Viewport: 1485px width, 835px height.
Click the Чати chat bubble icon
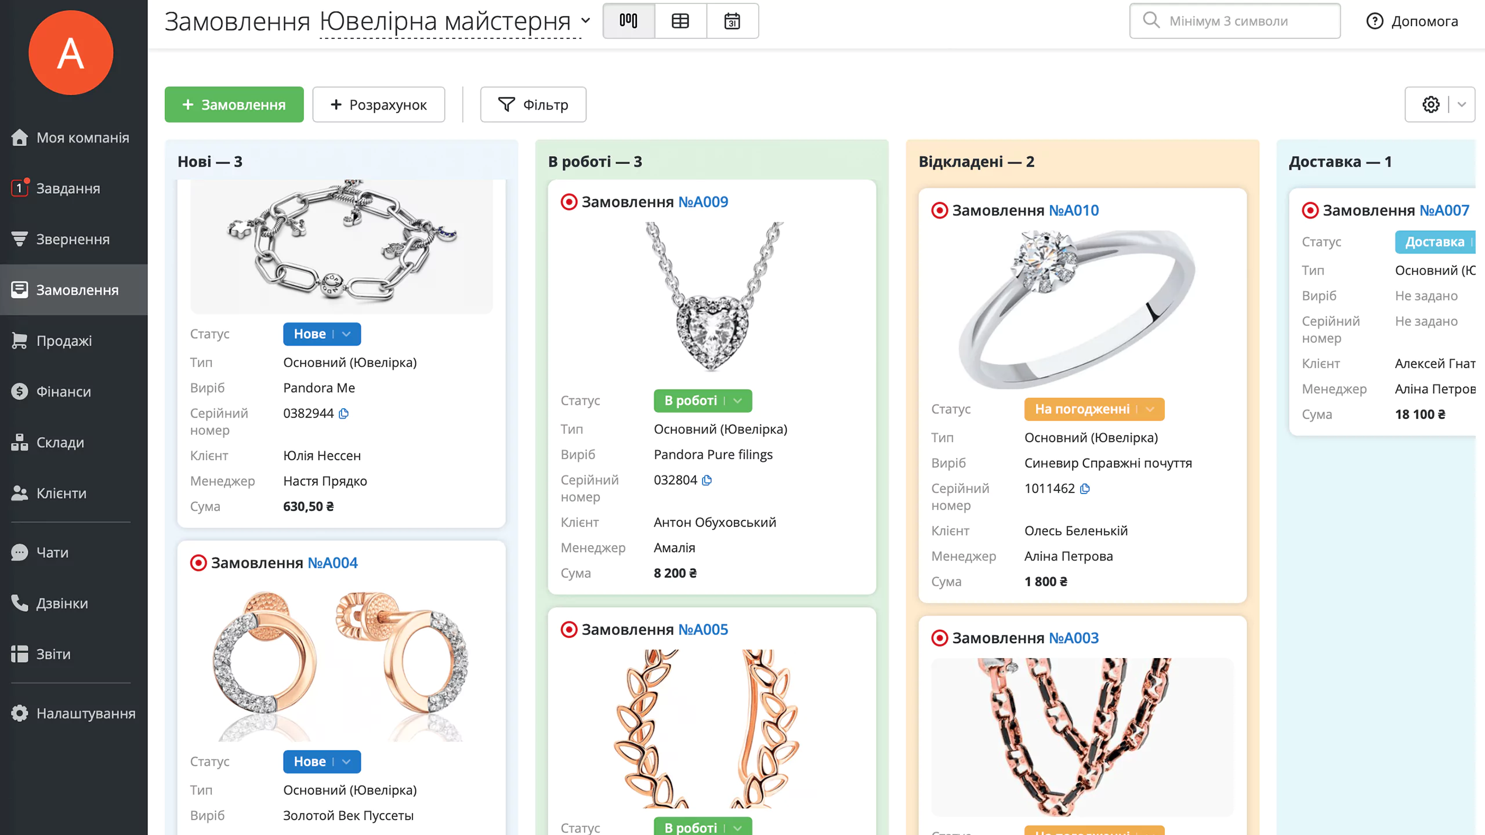coord(19,552)
